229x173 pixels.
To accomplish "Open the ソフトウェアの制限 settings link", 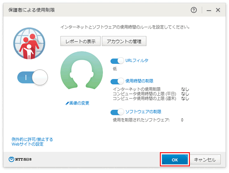I will point(143,112).
